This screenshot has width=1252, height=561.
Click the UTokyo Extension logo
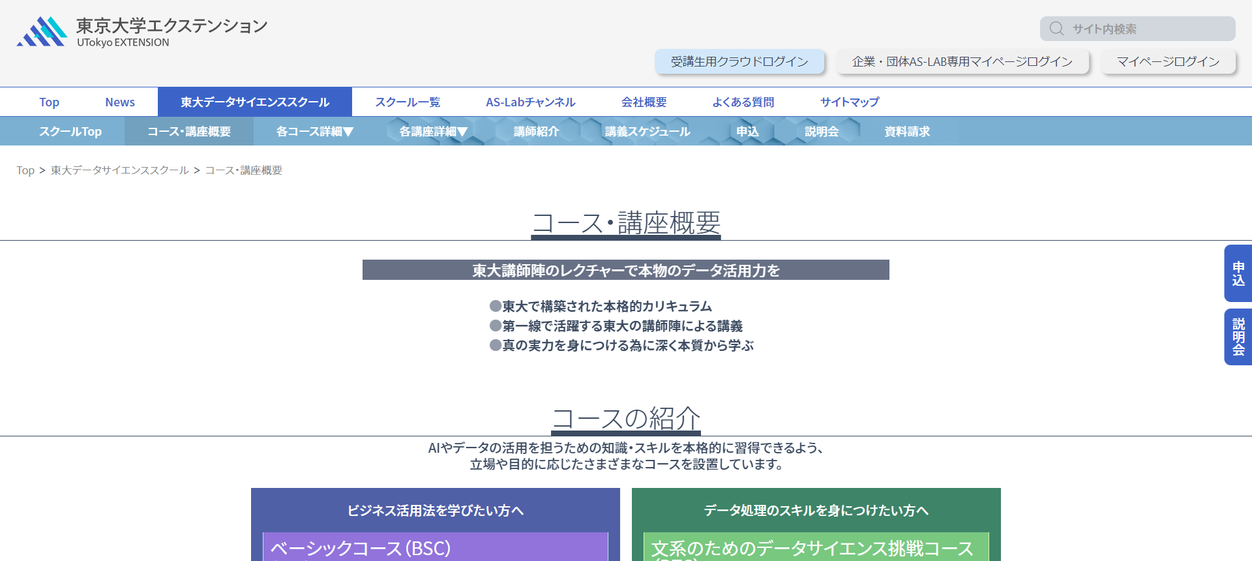click(142, 32)
